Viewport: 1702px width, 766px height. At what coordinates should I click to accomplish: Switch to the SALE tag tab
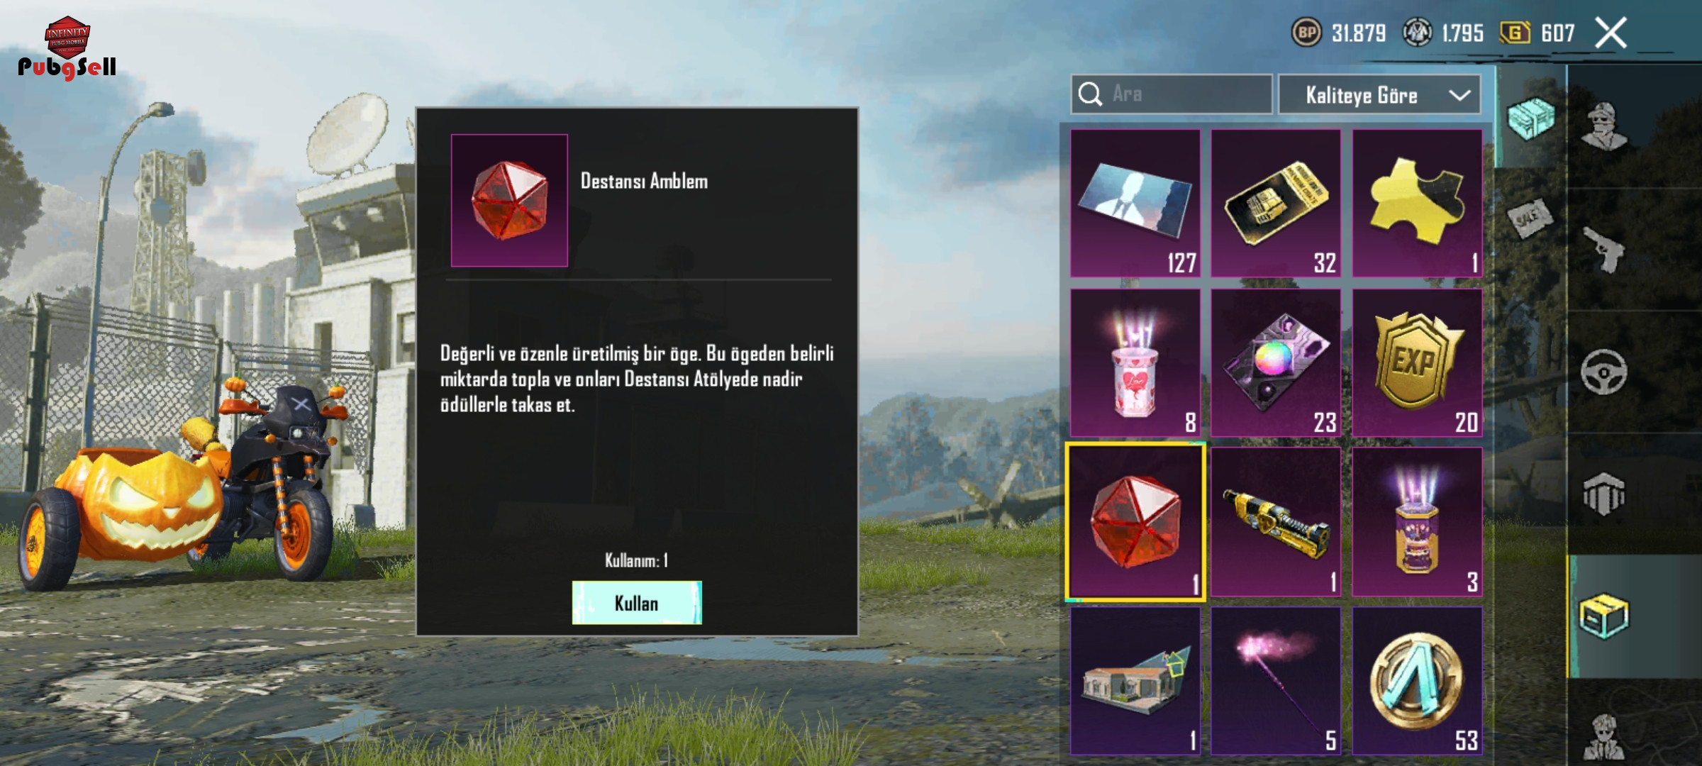coord(1530,217)
